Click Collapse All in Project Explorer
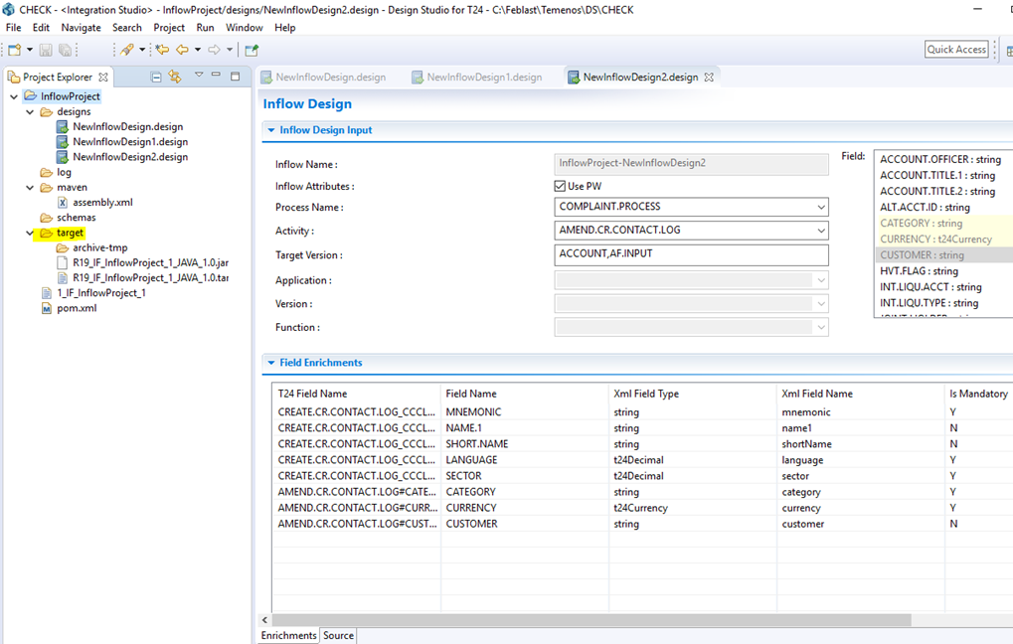Viewport: 1013px width, 644px height. [x=156, y=77]
